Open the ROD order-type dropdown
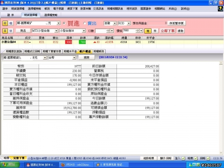 coord(128,23)
